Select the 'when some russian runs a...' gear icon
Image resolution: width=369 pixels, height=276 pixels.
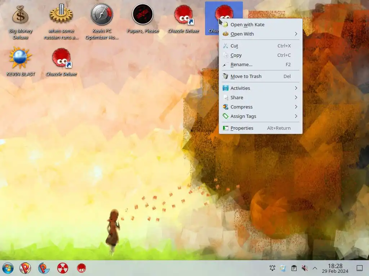click(61, 14)
